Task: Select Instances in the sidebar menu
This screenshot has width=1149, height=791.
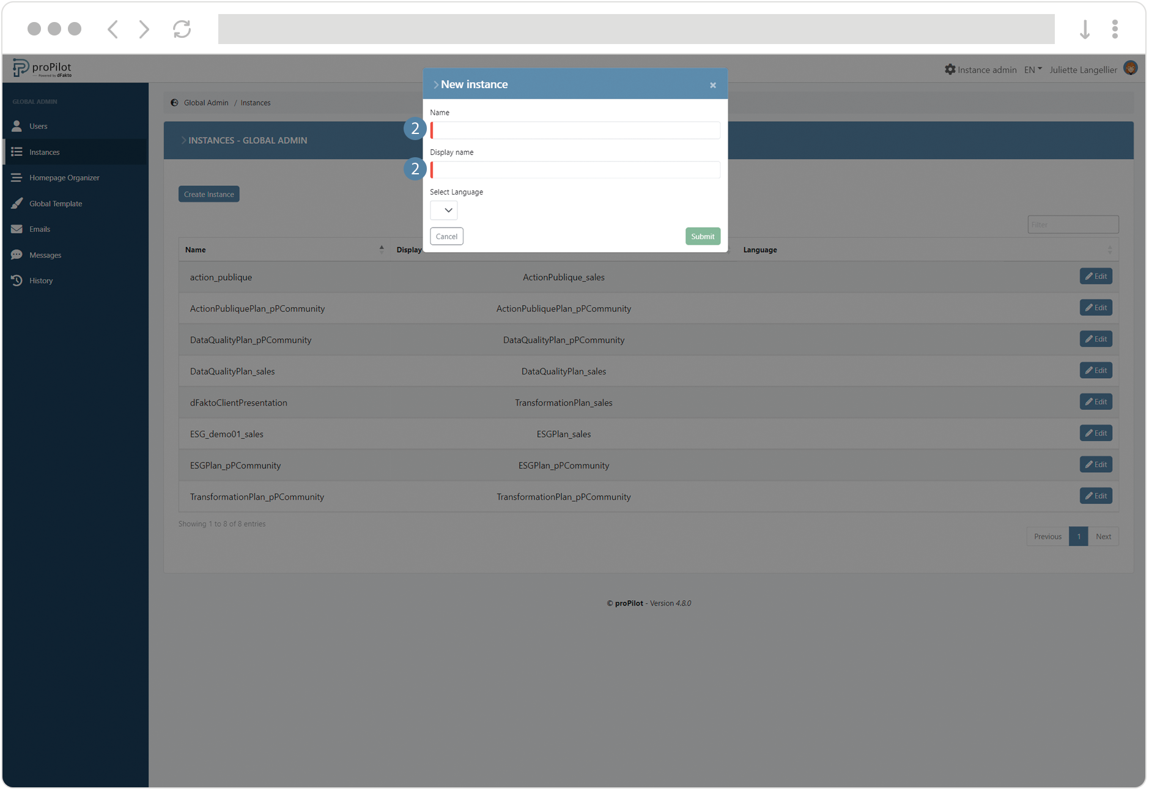Action: (45, 152)
